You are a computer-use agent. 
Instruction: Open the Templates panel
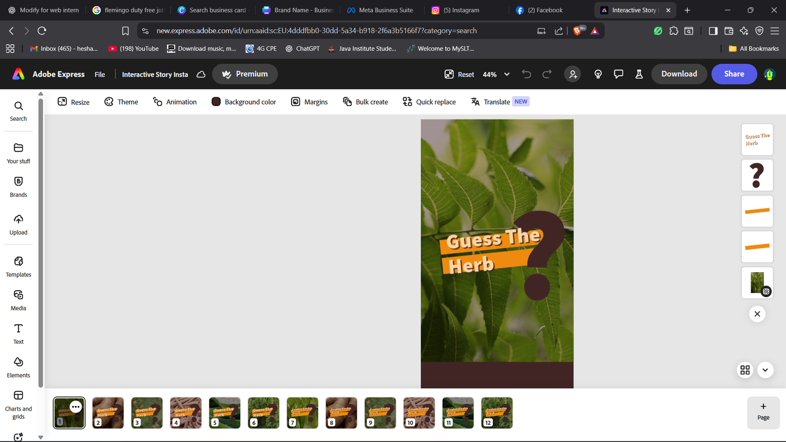[18, 267]
